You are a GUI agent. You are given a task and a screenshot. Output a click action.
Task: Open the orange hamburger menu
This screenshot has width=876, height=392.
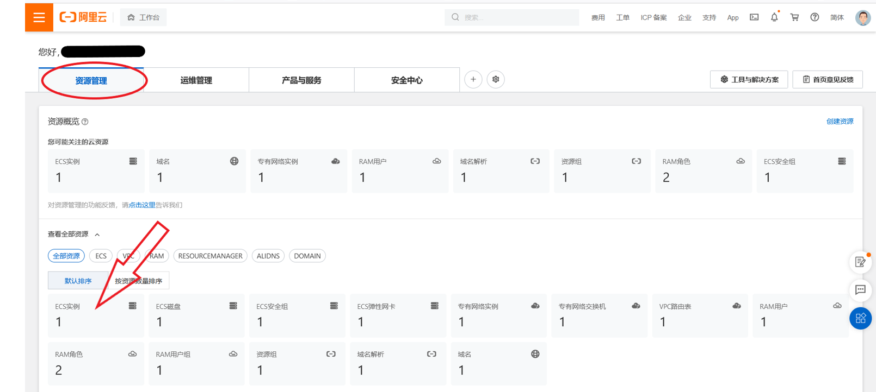click(x=39, y=17)
